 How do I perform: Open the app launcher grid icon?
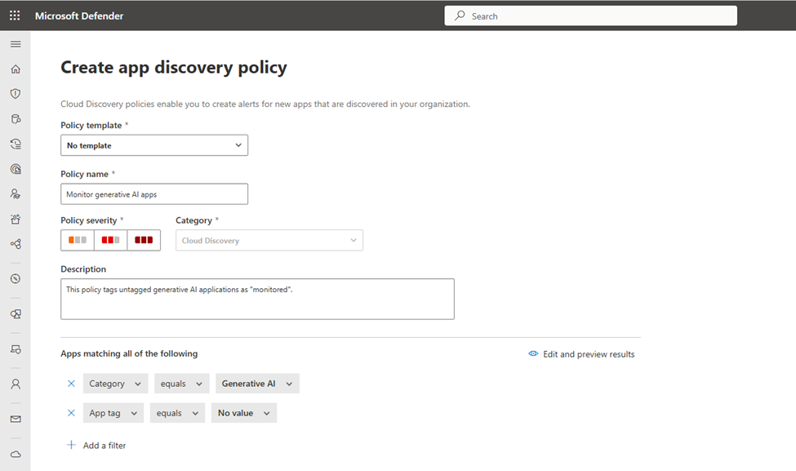tap(15, 16)
